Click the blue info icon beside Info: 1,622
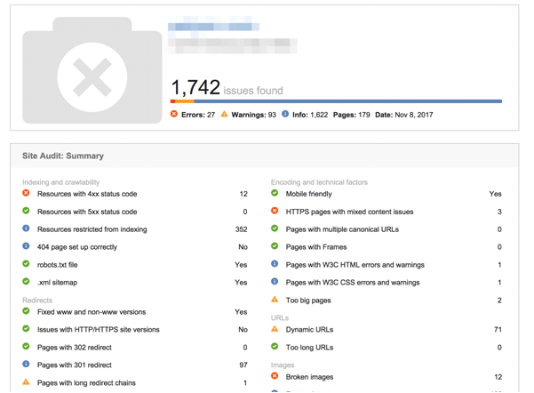534x393 pixels. pos(285,114)
